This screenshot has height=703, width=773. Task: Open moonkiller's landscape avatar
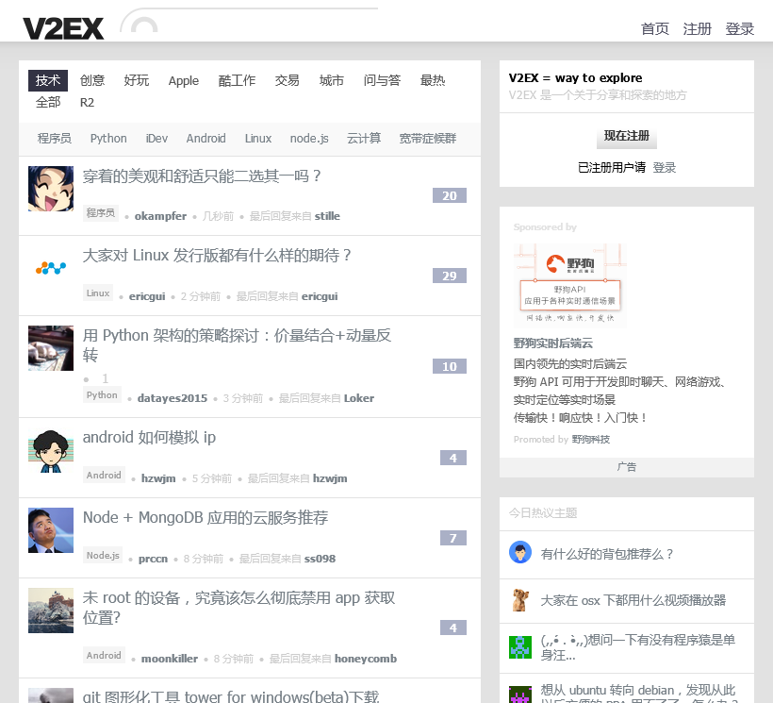(x=51, y=611)
